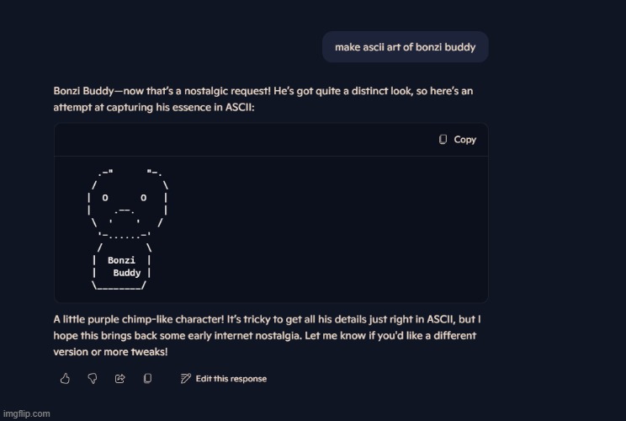Click the intro line mentioning nostalgic request
The width and height of the screenshot is (626, 421).
pyautogui.click(x=263, y=91)
